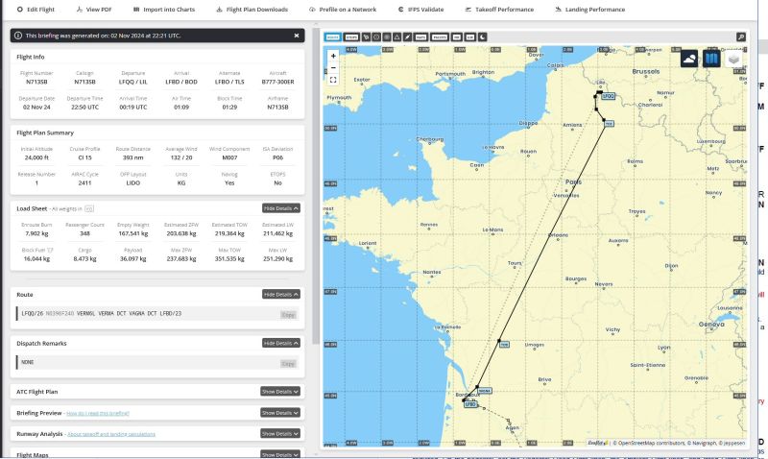Toggle the ETOPS map overlay button
The width and height of the screenshot is (768, 459).
tap(351, 37)
